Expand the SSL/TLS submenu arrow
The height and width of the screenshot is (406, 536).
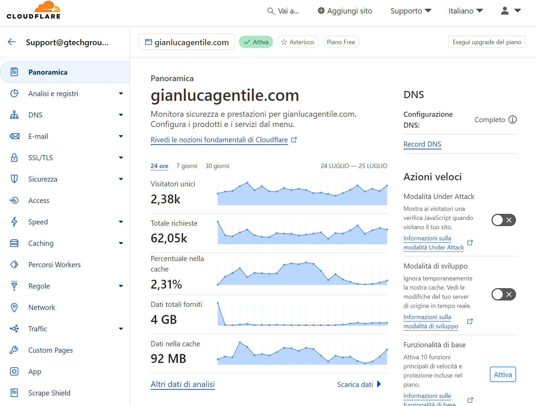click(x=121, y=158)
